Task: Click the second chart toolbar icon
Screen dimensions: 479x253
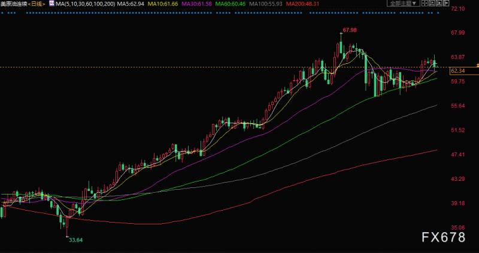Action: coord(432,3)
